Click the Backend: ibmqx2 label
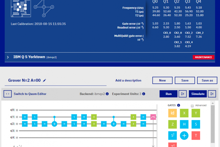 [x=92, y=94]
